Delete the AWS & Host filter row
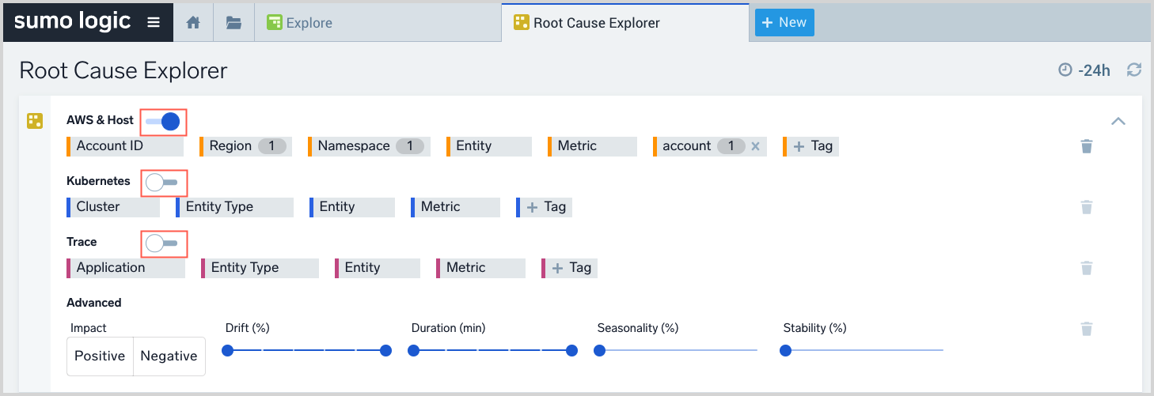Image resolution: width=1154 pixels, height=396 pixels. (1087, 146)
